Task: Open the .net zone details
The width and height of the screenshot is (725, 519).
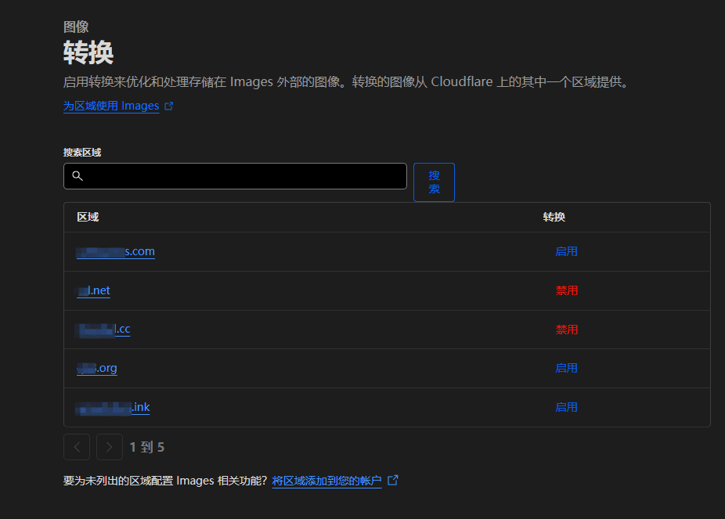Action: [92, 290]
